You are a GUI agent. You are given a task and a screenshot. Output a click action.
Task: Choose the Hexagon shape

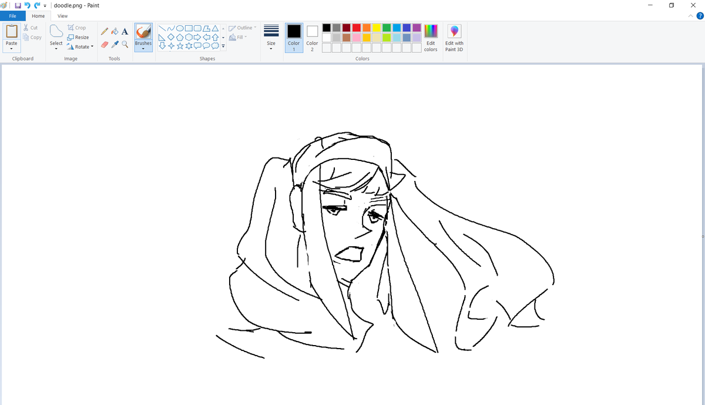tap(189, 37)
